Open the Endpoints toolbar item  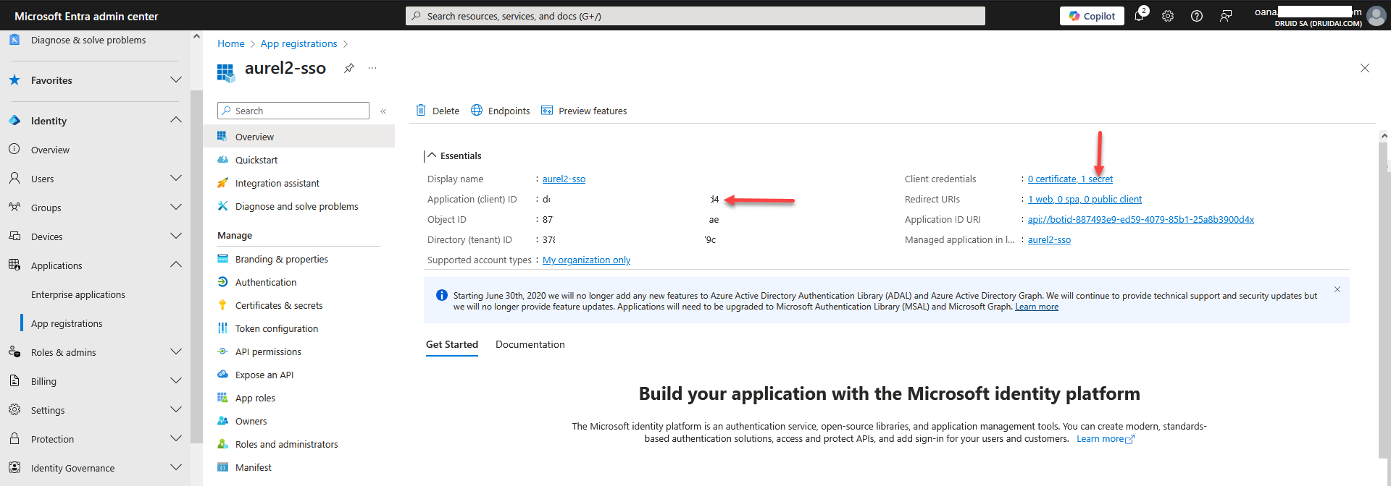(501, 111)
